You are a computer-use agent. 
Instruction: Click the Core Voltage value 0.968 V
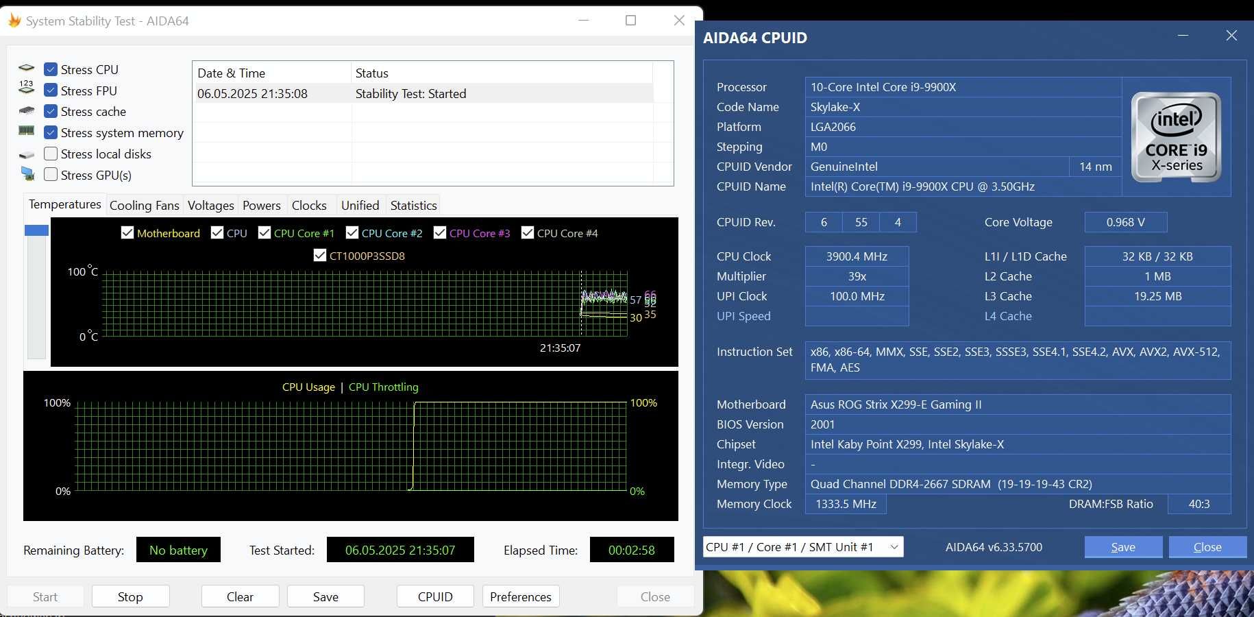click(x=1125, y=222)
